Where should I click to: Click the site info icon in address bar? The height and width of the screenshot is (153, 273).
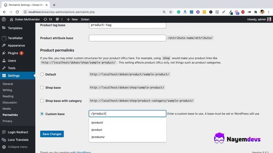pyautogui.click(x=25, y=12)
